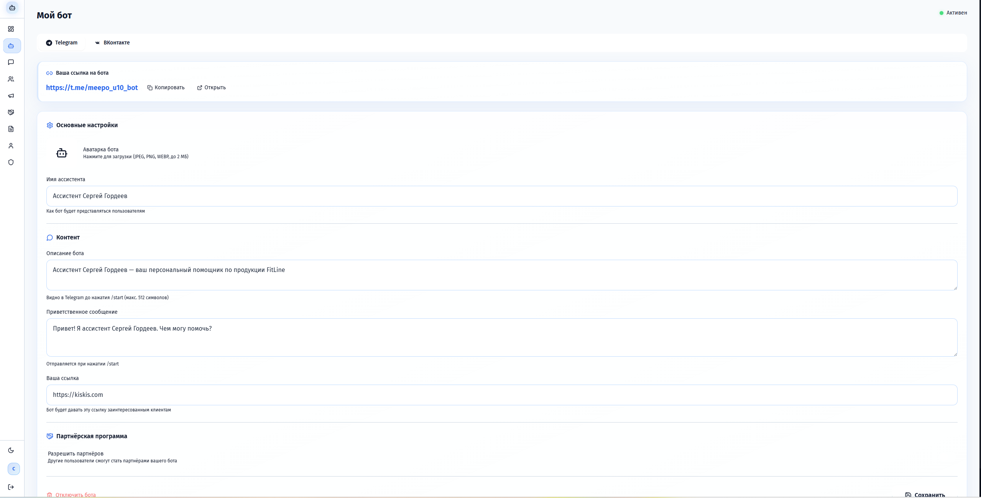Click the red Отключить бота button
981x498 pixels.
tap(71, 495)
